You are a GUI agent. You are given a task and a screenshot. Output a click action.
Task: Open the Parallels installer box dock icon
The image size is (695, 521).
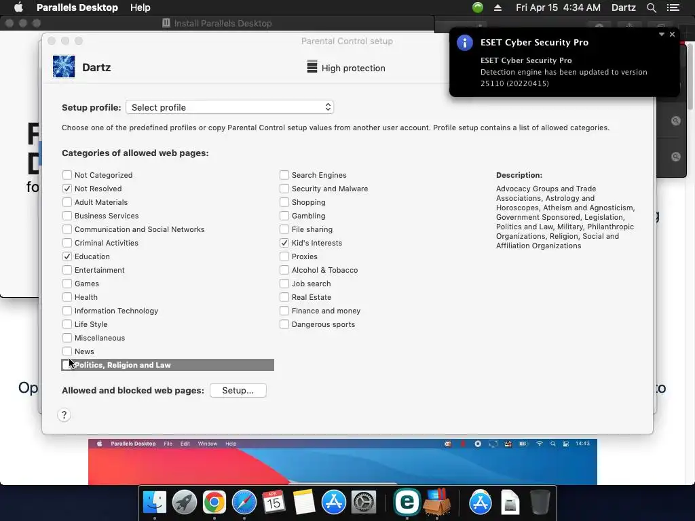tap(437, 503)
